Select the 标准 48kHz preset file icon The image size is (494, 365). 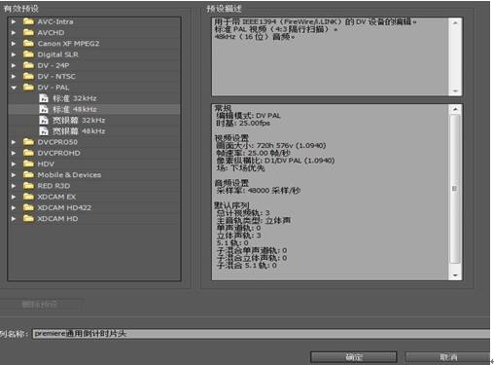pyautogui.click(x=44, y=109)
